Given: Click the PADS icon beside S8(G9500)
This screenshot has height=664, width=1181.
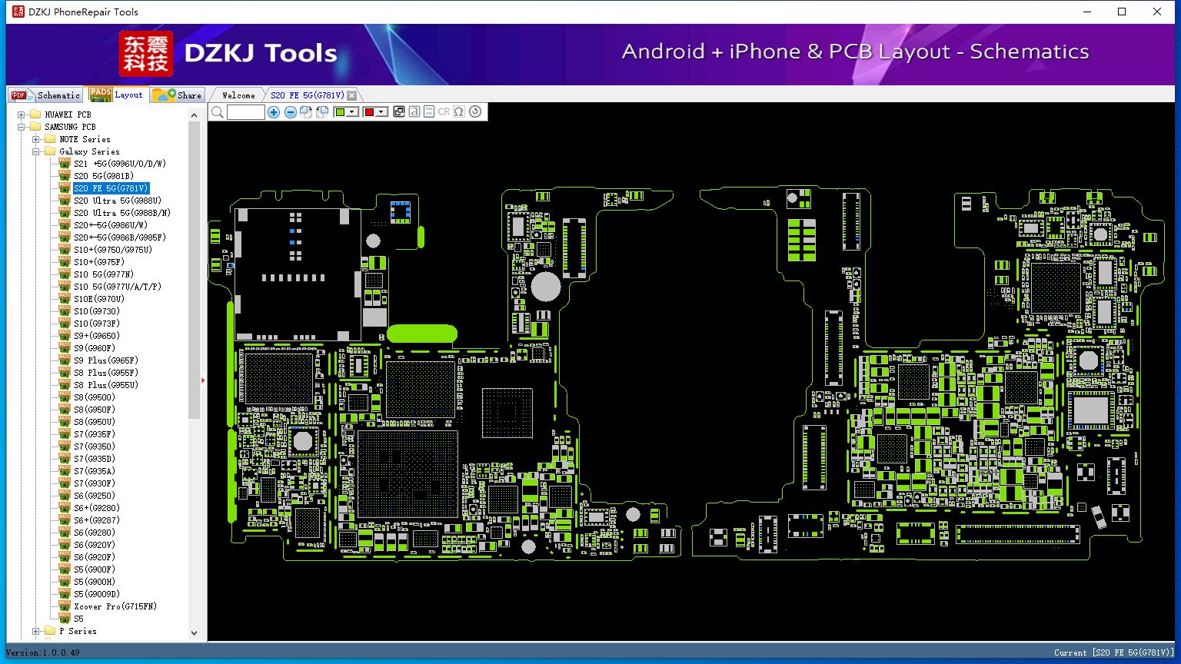Looking at the screenshot, I should 65,397.
